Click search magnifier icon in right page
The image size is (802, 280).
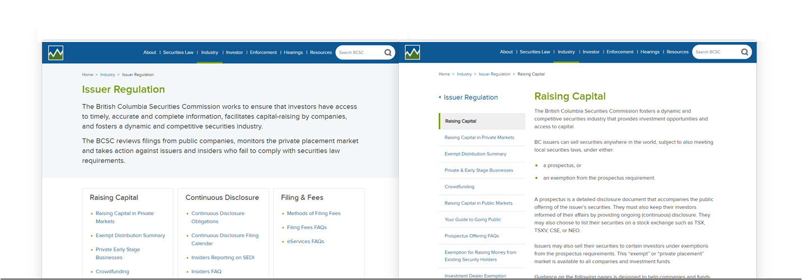click(x=745, y=52)
